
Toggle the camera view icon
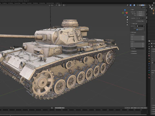(x=127, y=22)
